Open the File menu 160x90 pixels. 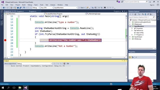click(2, 5)
